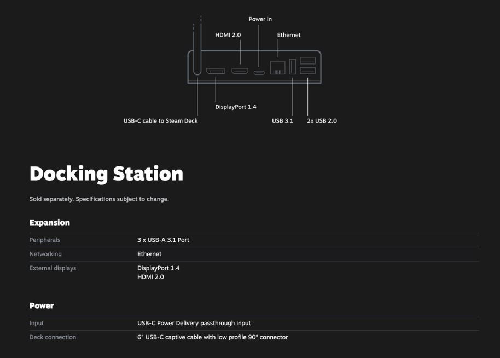Click the HDMI port in the dock diagram
500x358 pixels.
pos(240,71)
